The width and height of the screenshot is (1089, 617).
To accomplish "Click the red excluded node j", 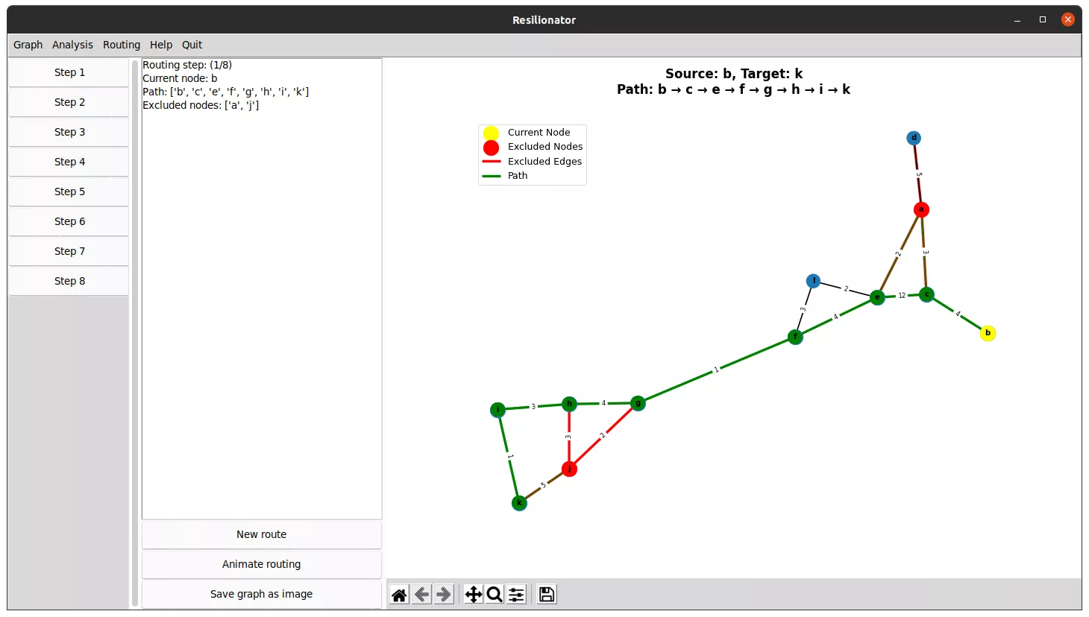I will coord(569,469).
